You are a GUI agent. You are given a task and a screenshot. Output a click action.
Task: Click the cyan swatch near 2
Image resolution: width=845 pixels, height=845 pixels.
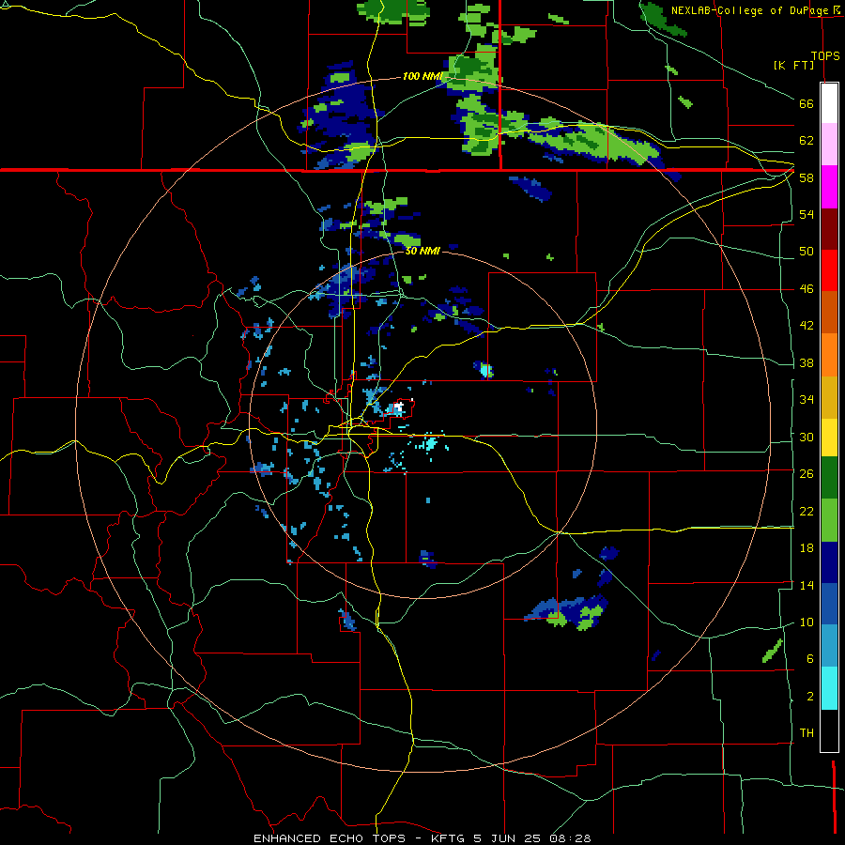pyautogui.click(x=829, y=688)
